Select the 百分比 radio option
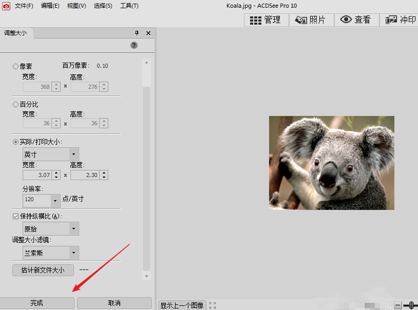The height and width of the screenshot is (310, 418). (x=15, y=105)
